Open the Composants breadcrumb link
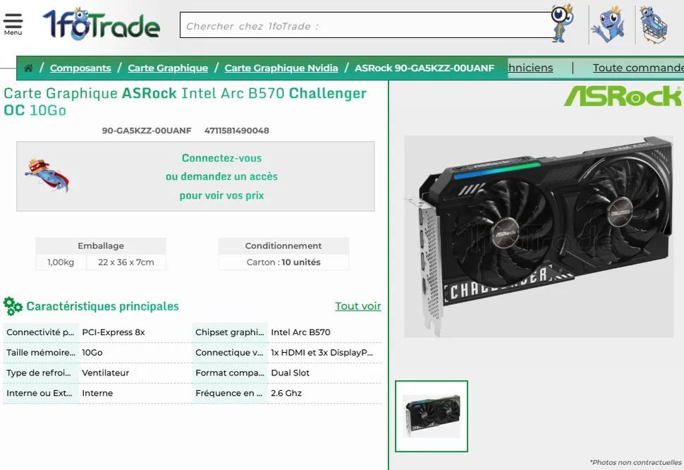This screenshot has width=684, height=470. (80, 68)
